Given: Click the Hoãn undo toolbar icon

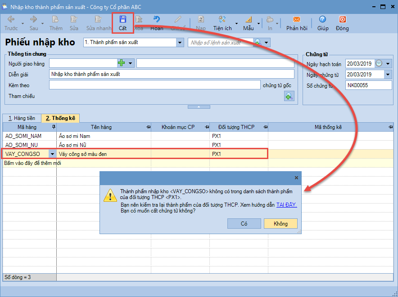Looking at the screenshot, I should click(157, 20).
